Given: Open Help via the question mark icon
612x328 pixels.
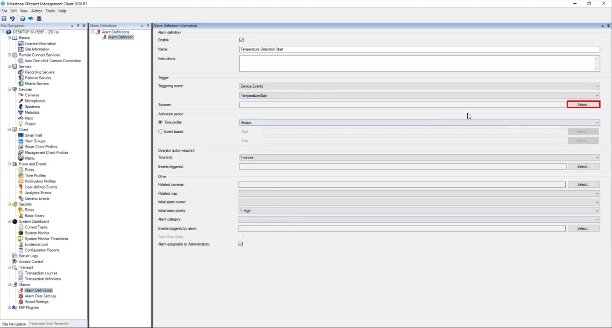Looking at the screenshot, I should click(22, 18).
